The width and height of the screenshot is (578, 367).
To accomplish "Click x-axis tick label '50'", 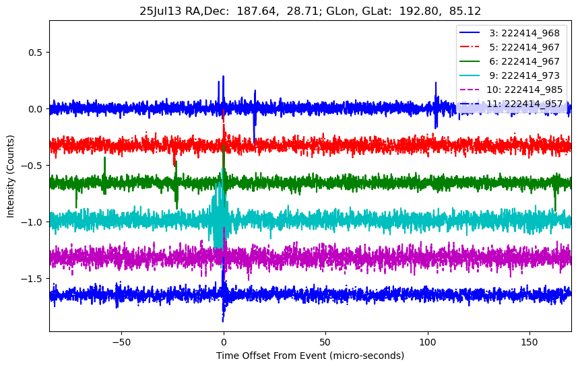I will 325,342.
